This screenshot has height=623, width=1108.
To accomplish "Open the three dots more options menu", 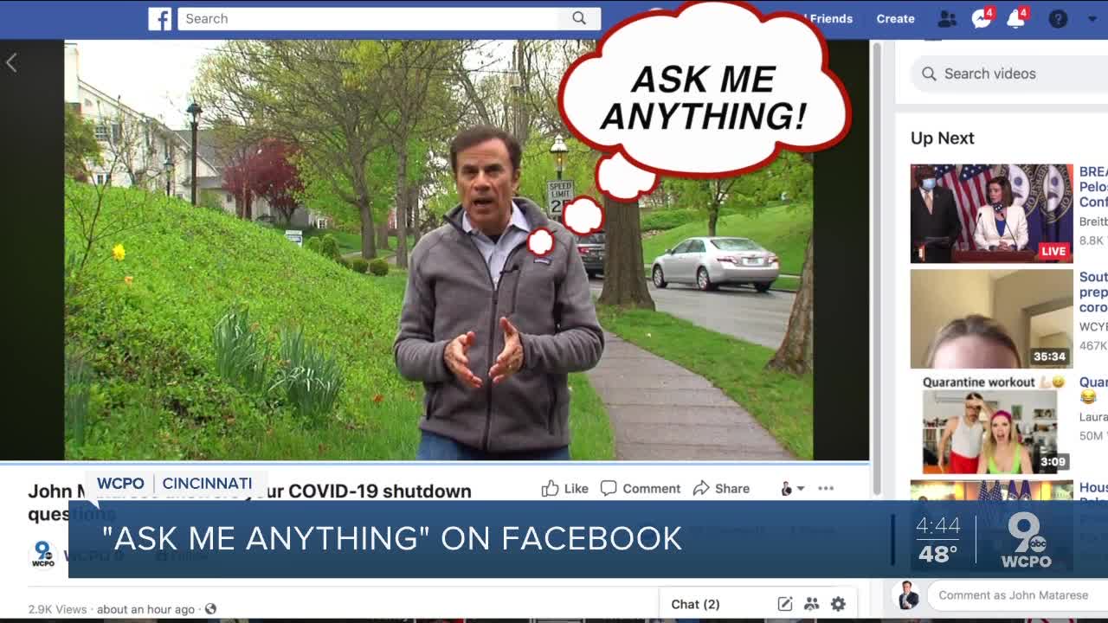I will pyautogui.click(x=826, y=488).
